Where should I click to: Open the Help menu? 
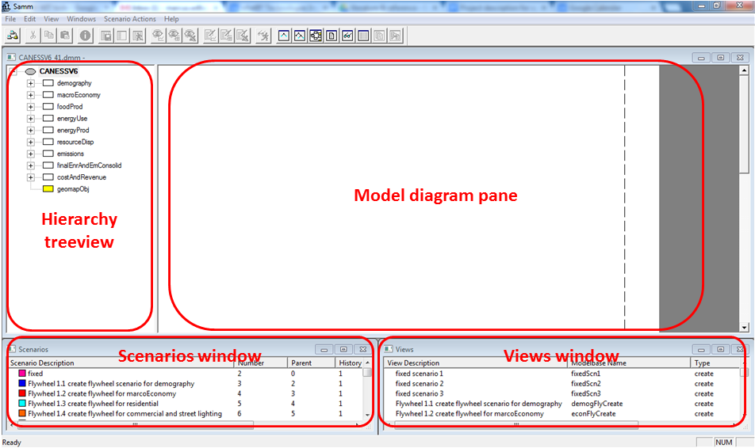[171, 19]
